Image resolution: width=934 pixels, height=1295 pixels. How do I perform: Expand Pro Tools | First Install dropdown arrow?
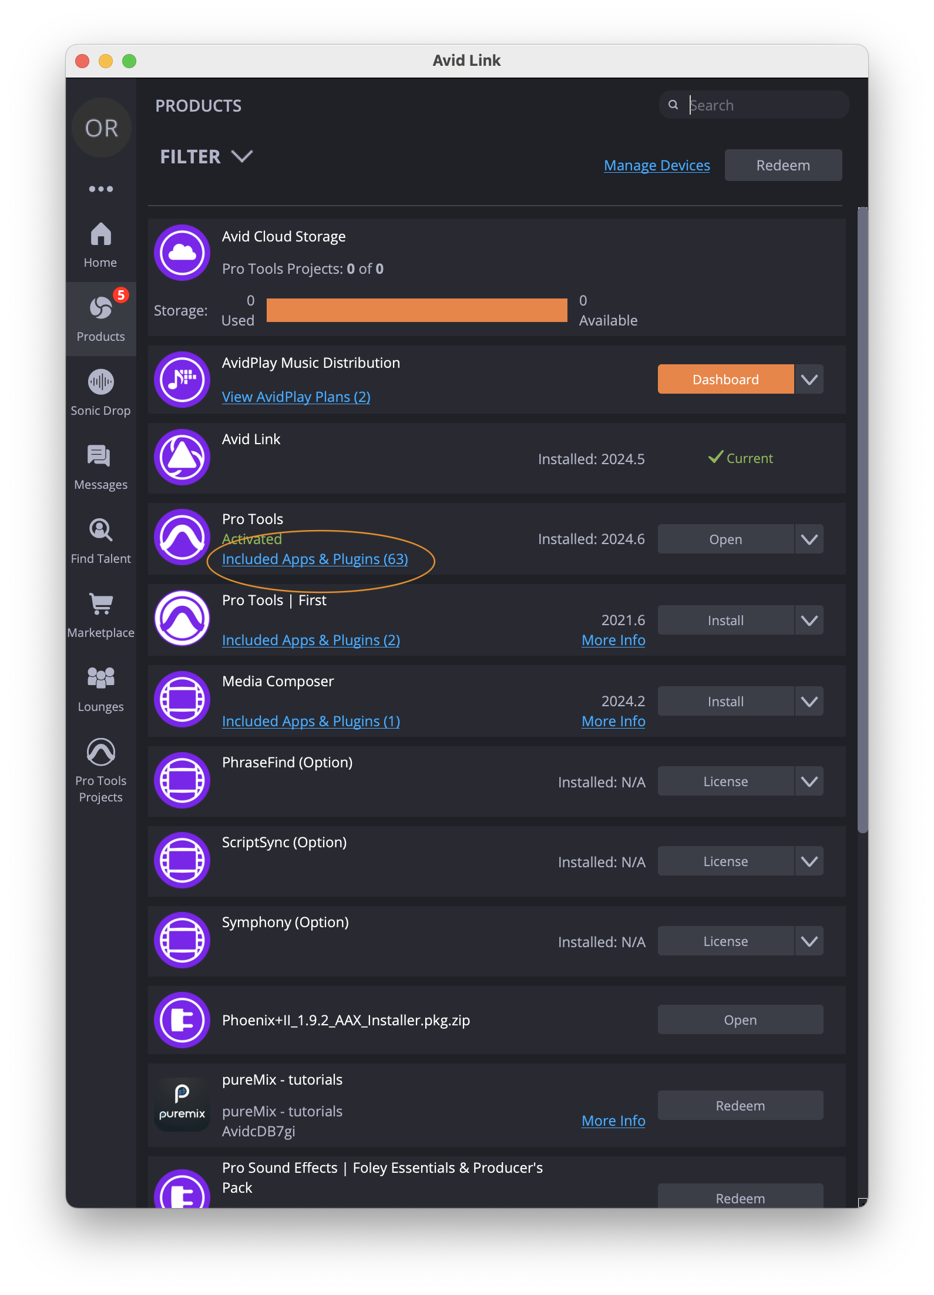(x=809, y=620)
